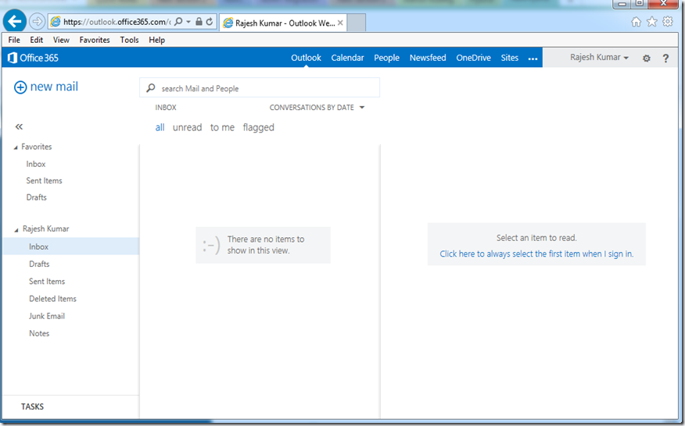The image size is (685, 426).
Task: Open the browser tools gear icon
Action: [x=668, y=21]
